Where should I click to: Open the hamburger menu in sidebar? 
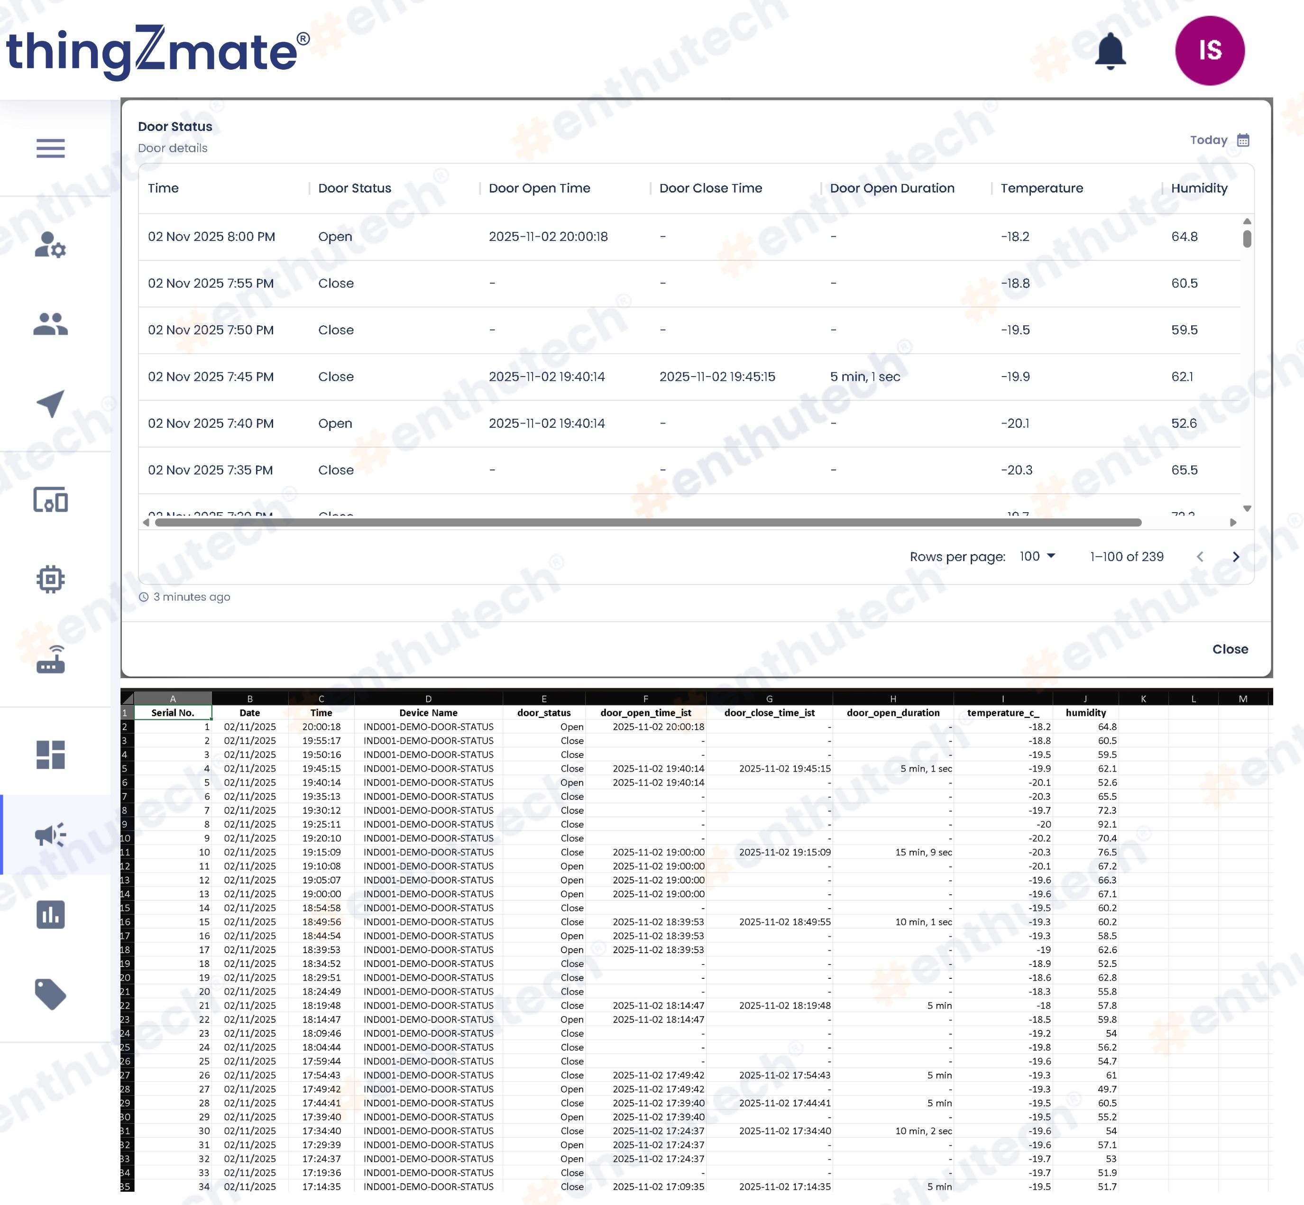(50, 148)
